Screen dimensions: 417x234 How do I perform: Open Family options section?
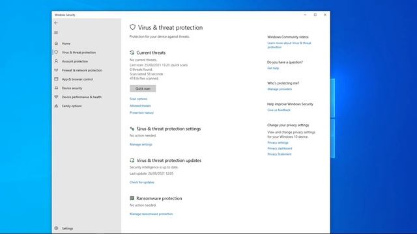point(72,106)
